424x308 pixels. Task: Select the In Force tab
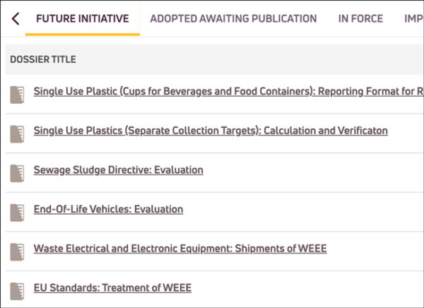[360, 18]
